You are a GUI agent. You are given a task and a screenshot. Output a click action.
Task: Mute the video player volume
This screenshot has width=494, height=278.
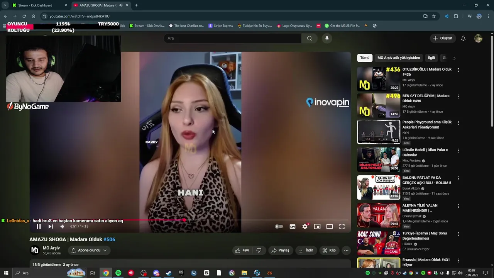pyautogui.click(x=62, y=227)
